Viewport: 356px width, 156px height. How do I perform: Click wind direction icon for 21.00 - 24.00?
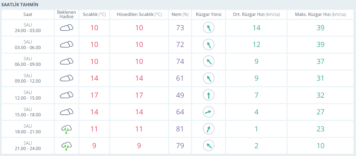click(x=209, y=146)
